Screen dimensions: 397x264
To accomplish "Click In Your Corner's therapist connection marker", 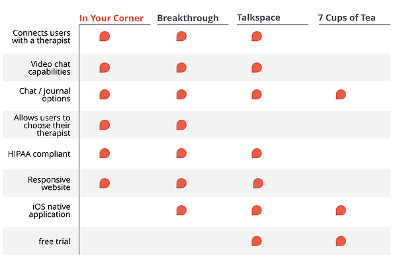I will pyautogui.click(x=105, y=36).
